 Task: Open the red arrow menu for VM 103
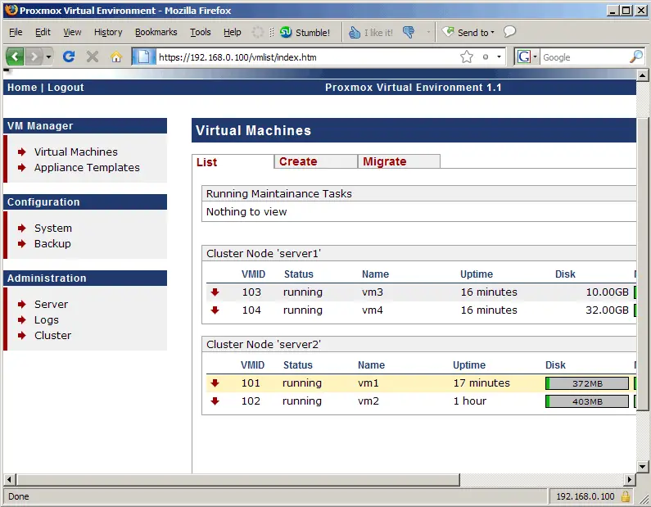click(215, 292)
